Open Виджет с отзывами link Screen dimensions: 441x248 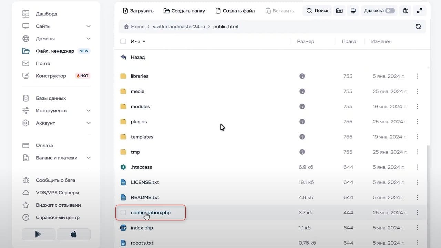point(59,205)
